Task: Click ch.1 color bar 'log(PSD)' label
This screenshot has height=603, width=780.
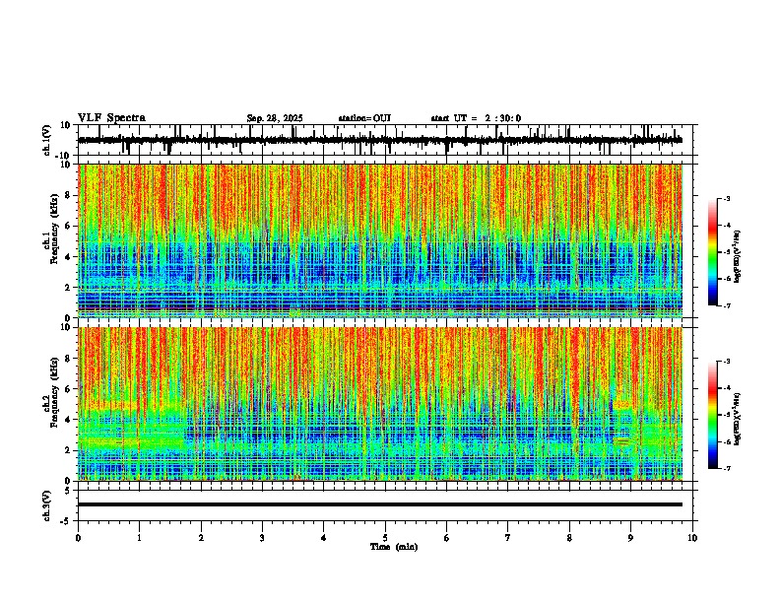Action: pyautogui.click(x=738, y=256)
